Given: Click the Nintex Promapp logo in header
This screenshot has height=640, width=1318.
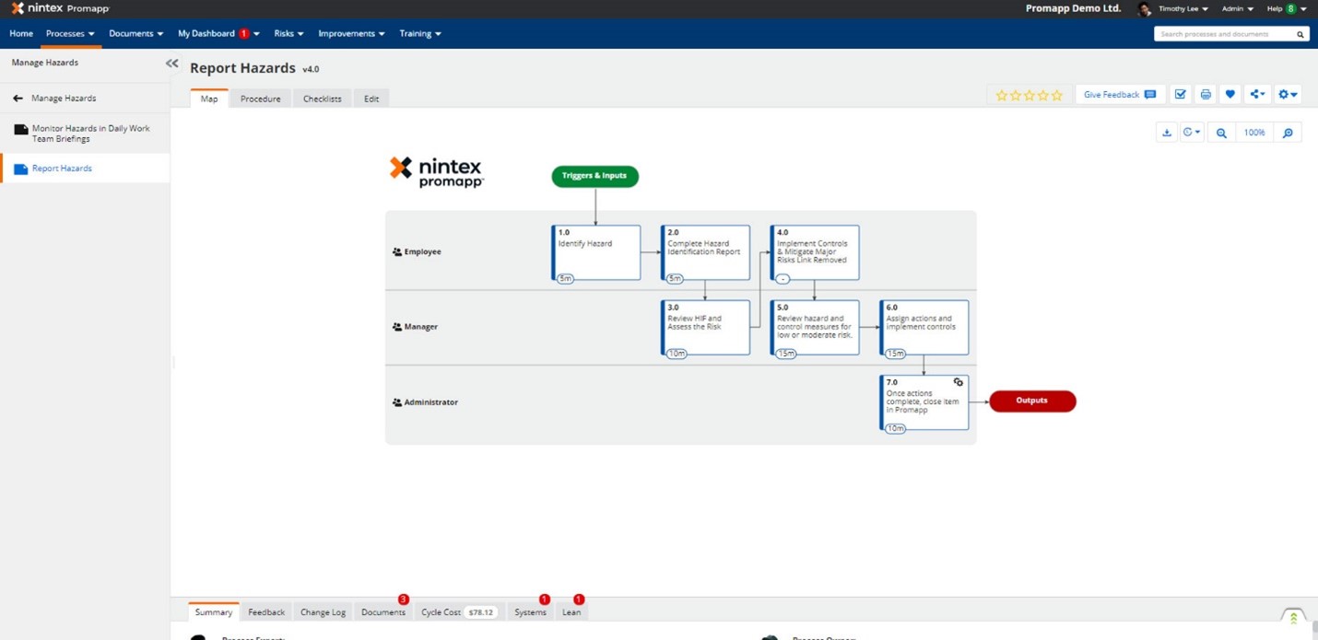Looking at the screenshot, I should click(x=60, y=8).
